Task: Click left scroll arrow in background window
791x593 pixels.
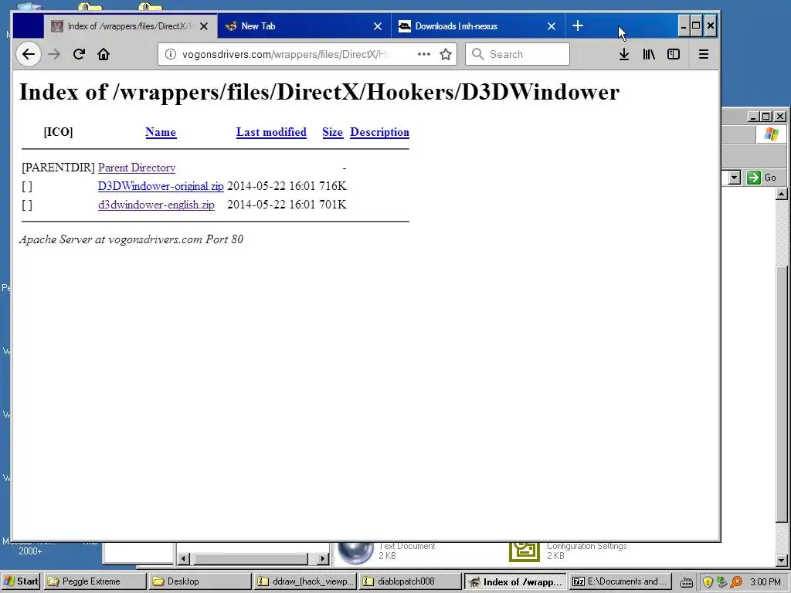Action: 183,559
